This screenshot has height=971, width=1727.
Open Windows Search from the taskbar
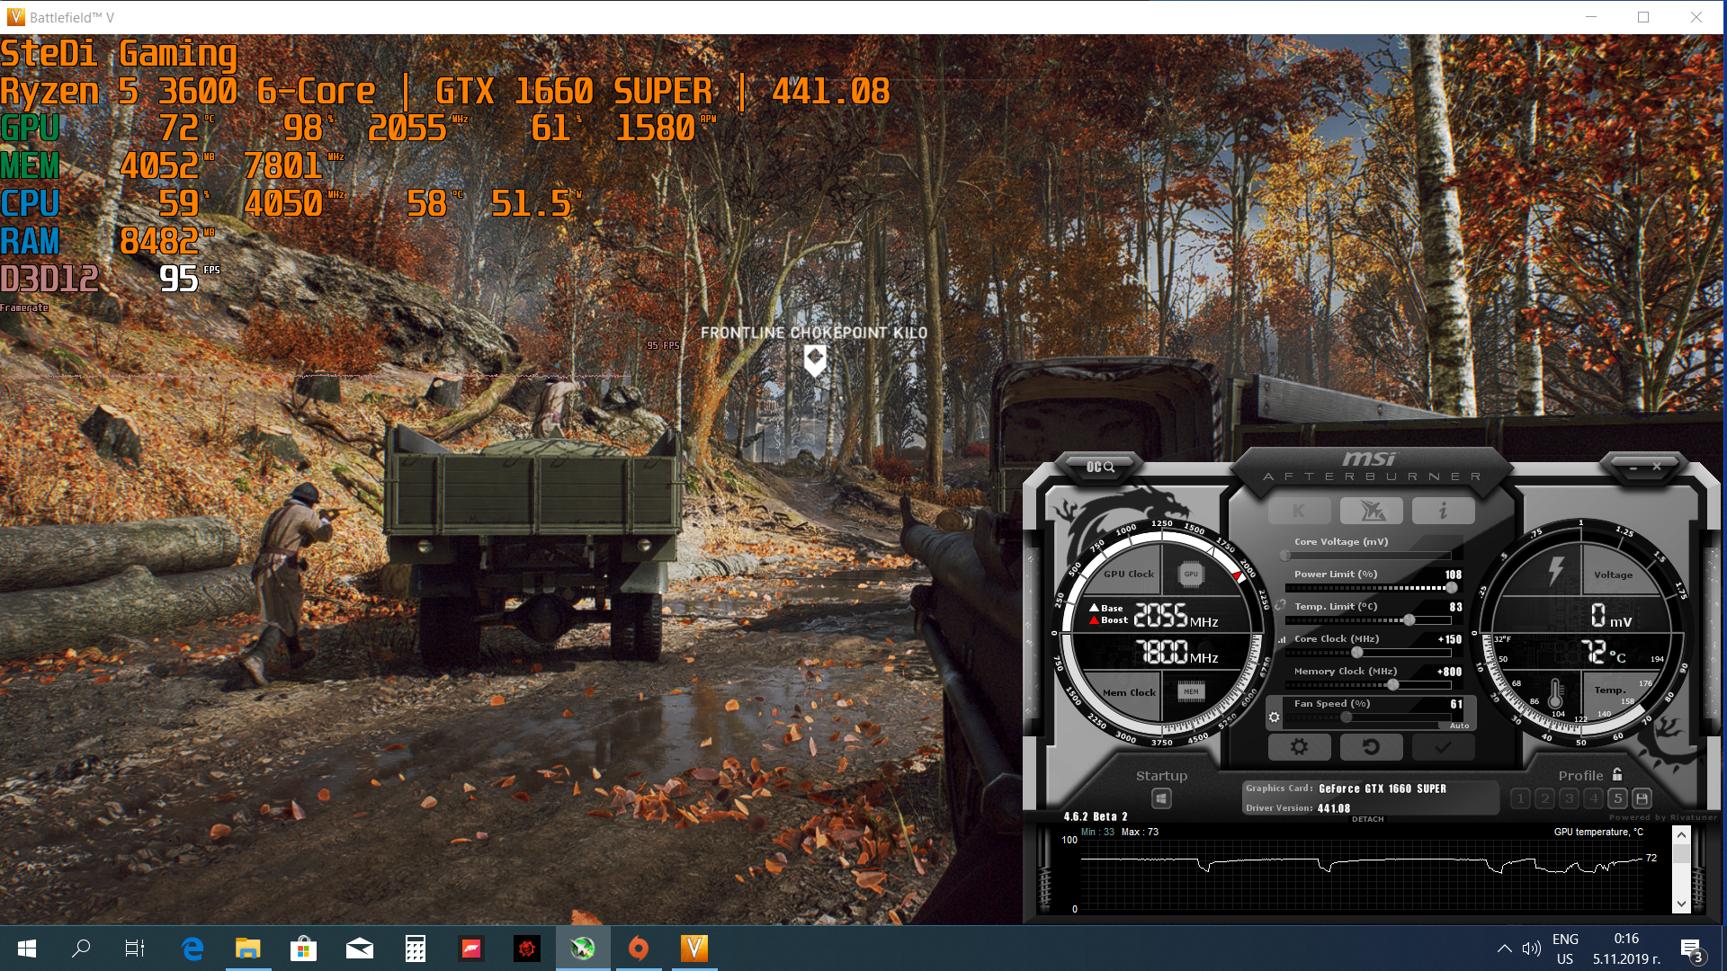[81, 949]
